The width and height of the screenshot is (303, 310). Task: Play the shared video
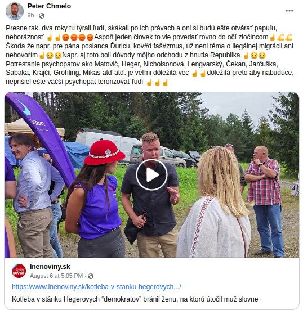point(152,175)
